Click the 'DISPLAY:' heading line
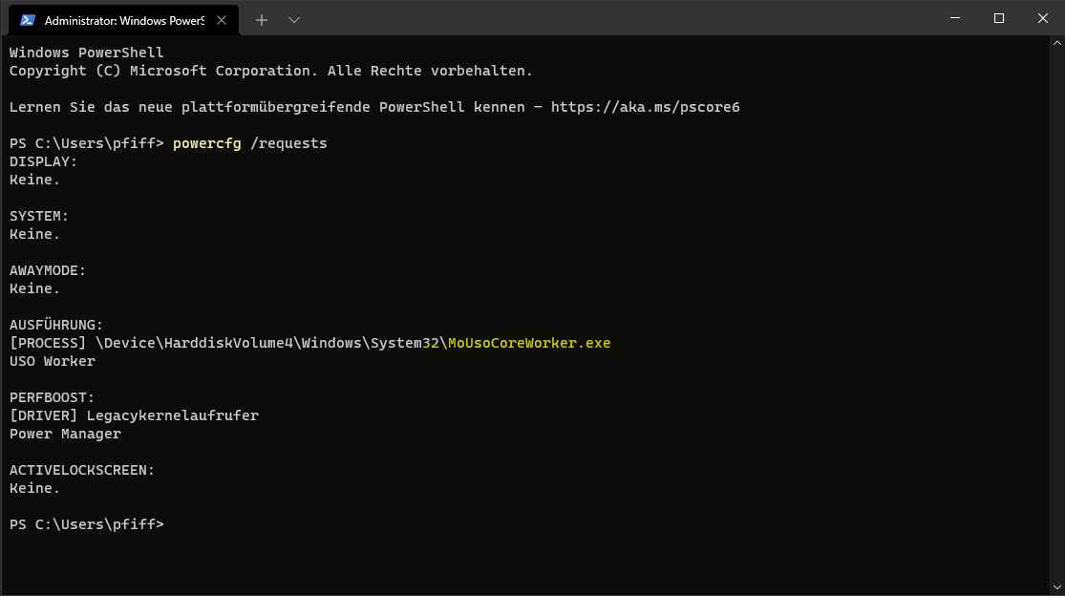The image size is (1065, 596). [x=44, y=161]
